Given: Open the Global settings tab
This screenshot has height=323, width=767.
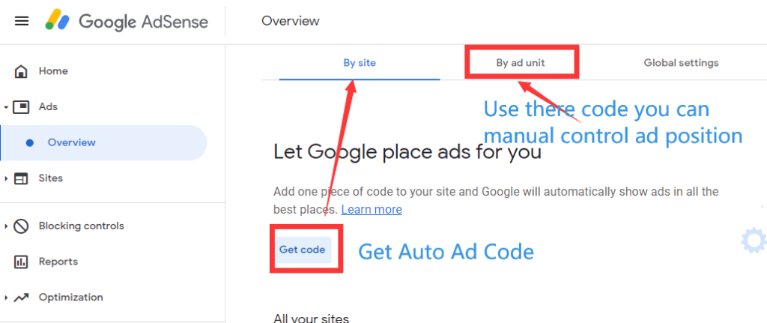Looking at the screenshot, I should tap(681, 63).
